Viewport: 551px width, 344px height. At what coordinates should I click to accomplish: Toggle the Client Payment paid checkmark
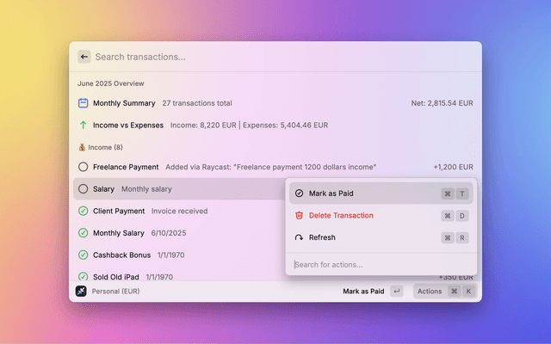(x=84, y=211)
